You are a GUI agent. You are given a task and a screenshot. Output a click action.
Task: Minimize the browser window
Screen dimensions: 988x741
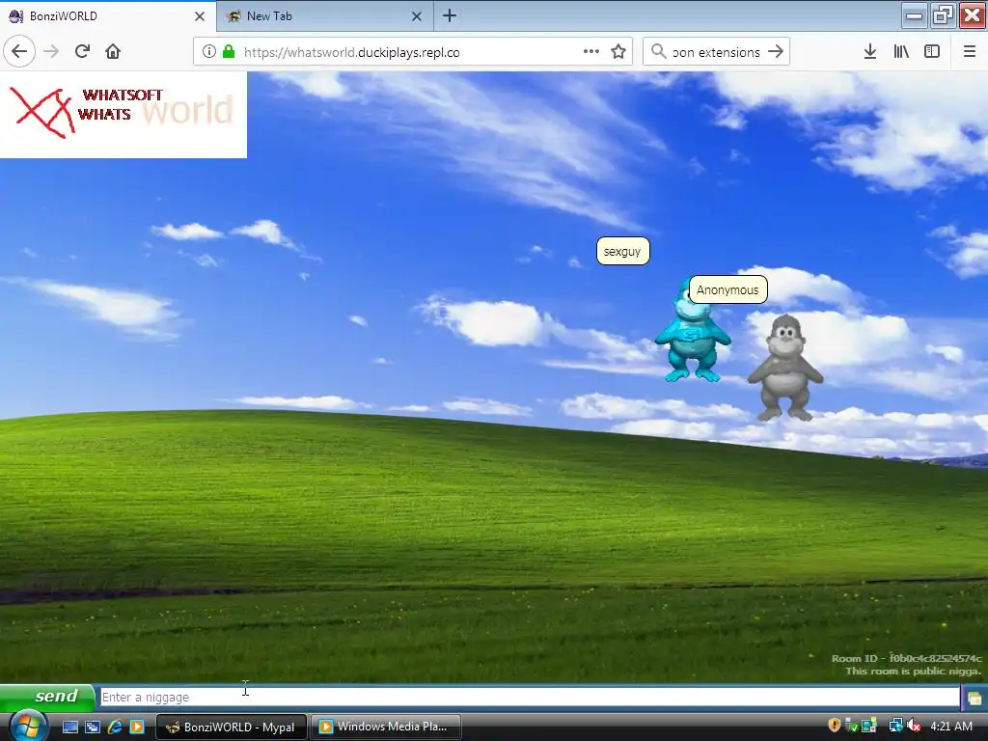tap(914, 15)
